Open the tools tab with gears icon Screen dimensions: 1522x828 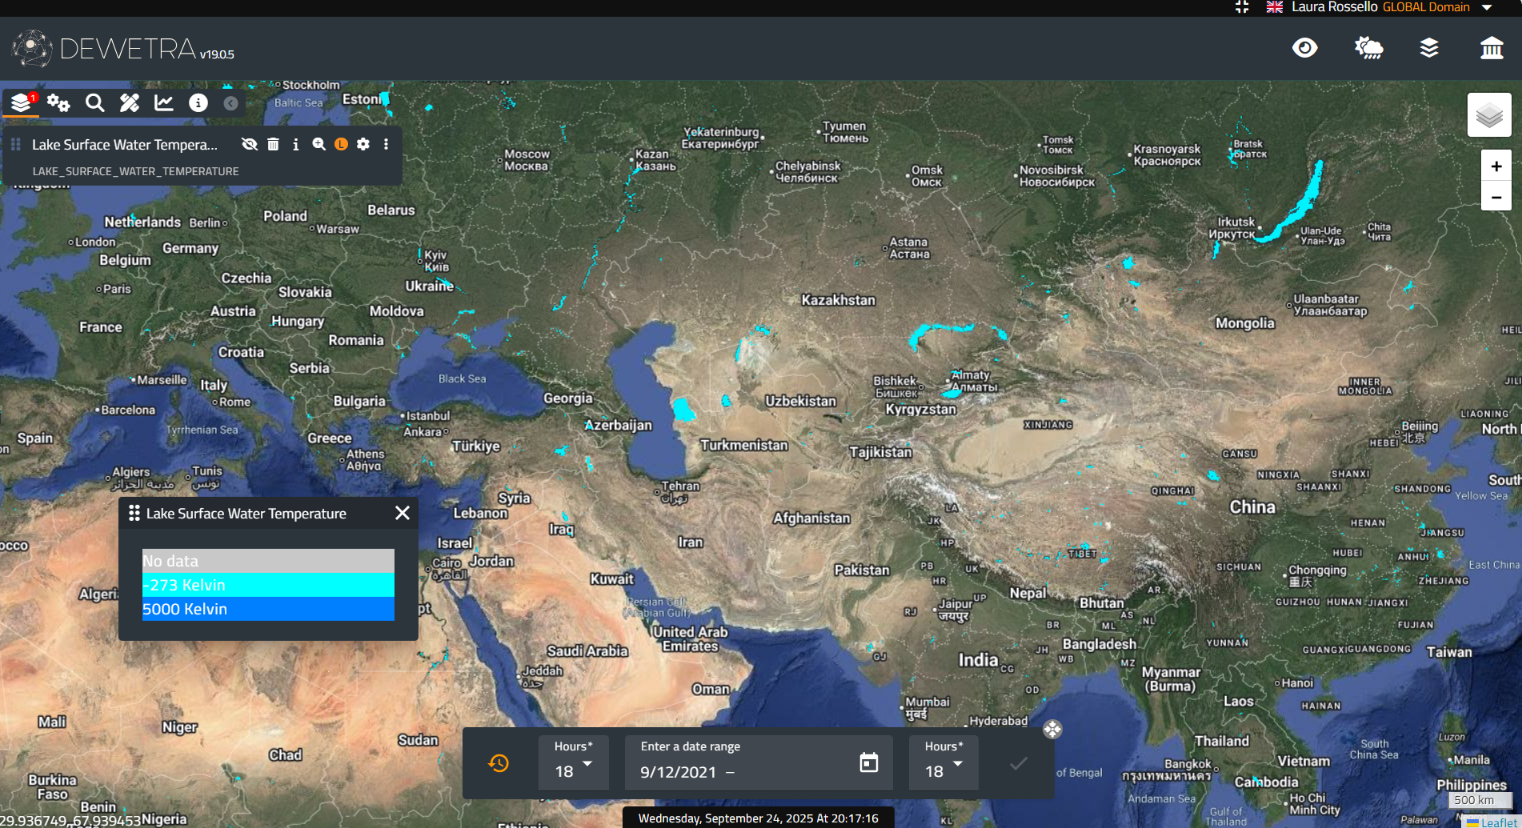tap(58, 102)
